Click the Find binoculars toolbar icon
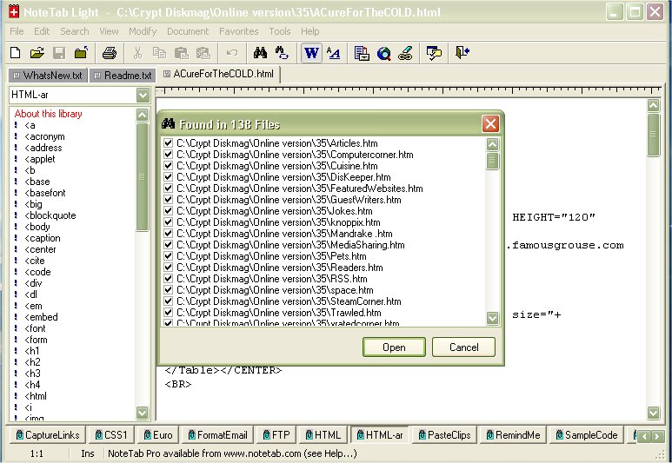 260,53
